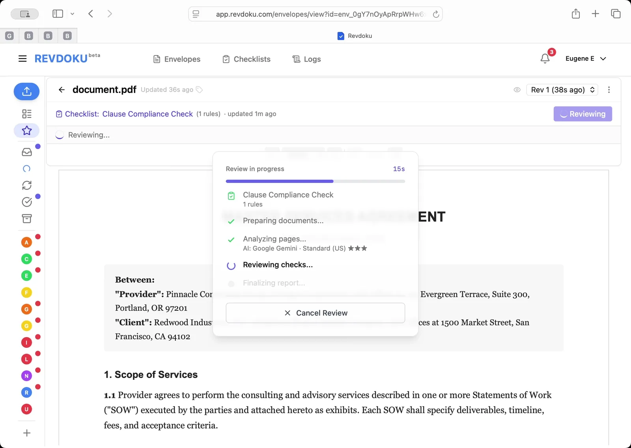Select the starred items icon in sidebar
This screenshot has width=631, height=448.
pyautogui.click(x=26, y=131)
